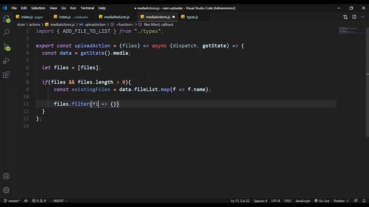Open the Run menu

(x=73, y=8)
